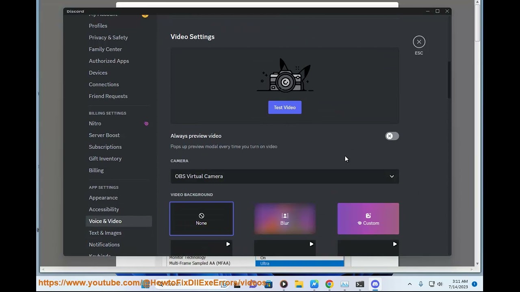Viewport: 520px width, 292px height.
Task: Click microphone icon in system tray
Action: click(421, 284)
